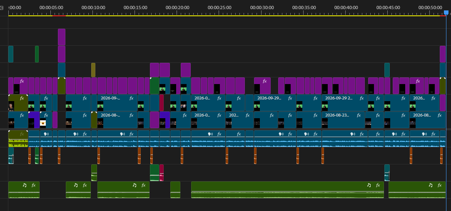Select the clip named 2026-09-...
This screenshot has width=451, height=211.
pos(117,103)
